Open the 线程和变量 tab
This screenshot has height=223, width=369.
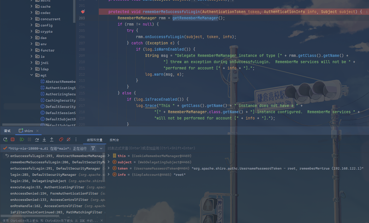[x=95, y=140]
